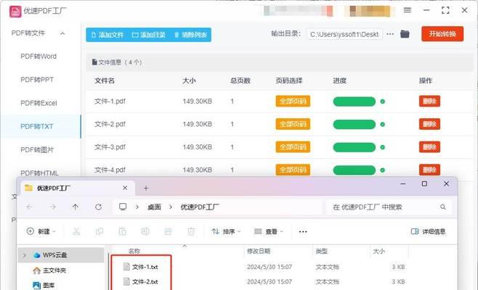Add a new Explorer tab with plus
This screenshot has height=290, width=478.
tap(146, 188)
